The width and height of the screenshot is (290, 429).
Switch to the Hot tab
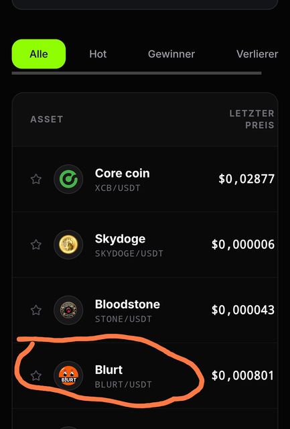pos(98,54)
